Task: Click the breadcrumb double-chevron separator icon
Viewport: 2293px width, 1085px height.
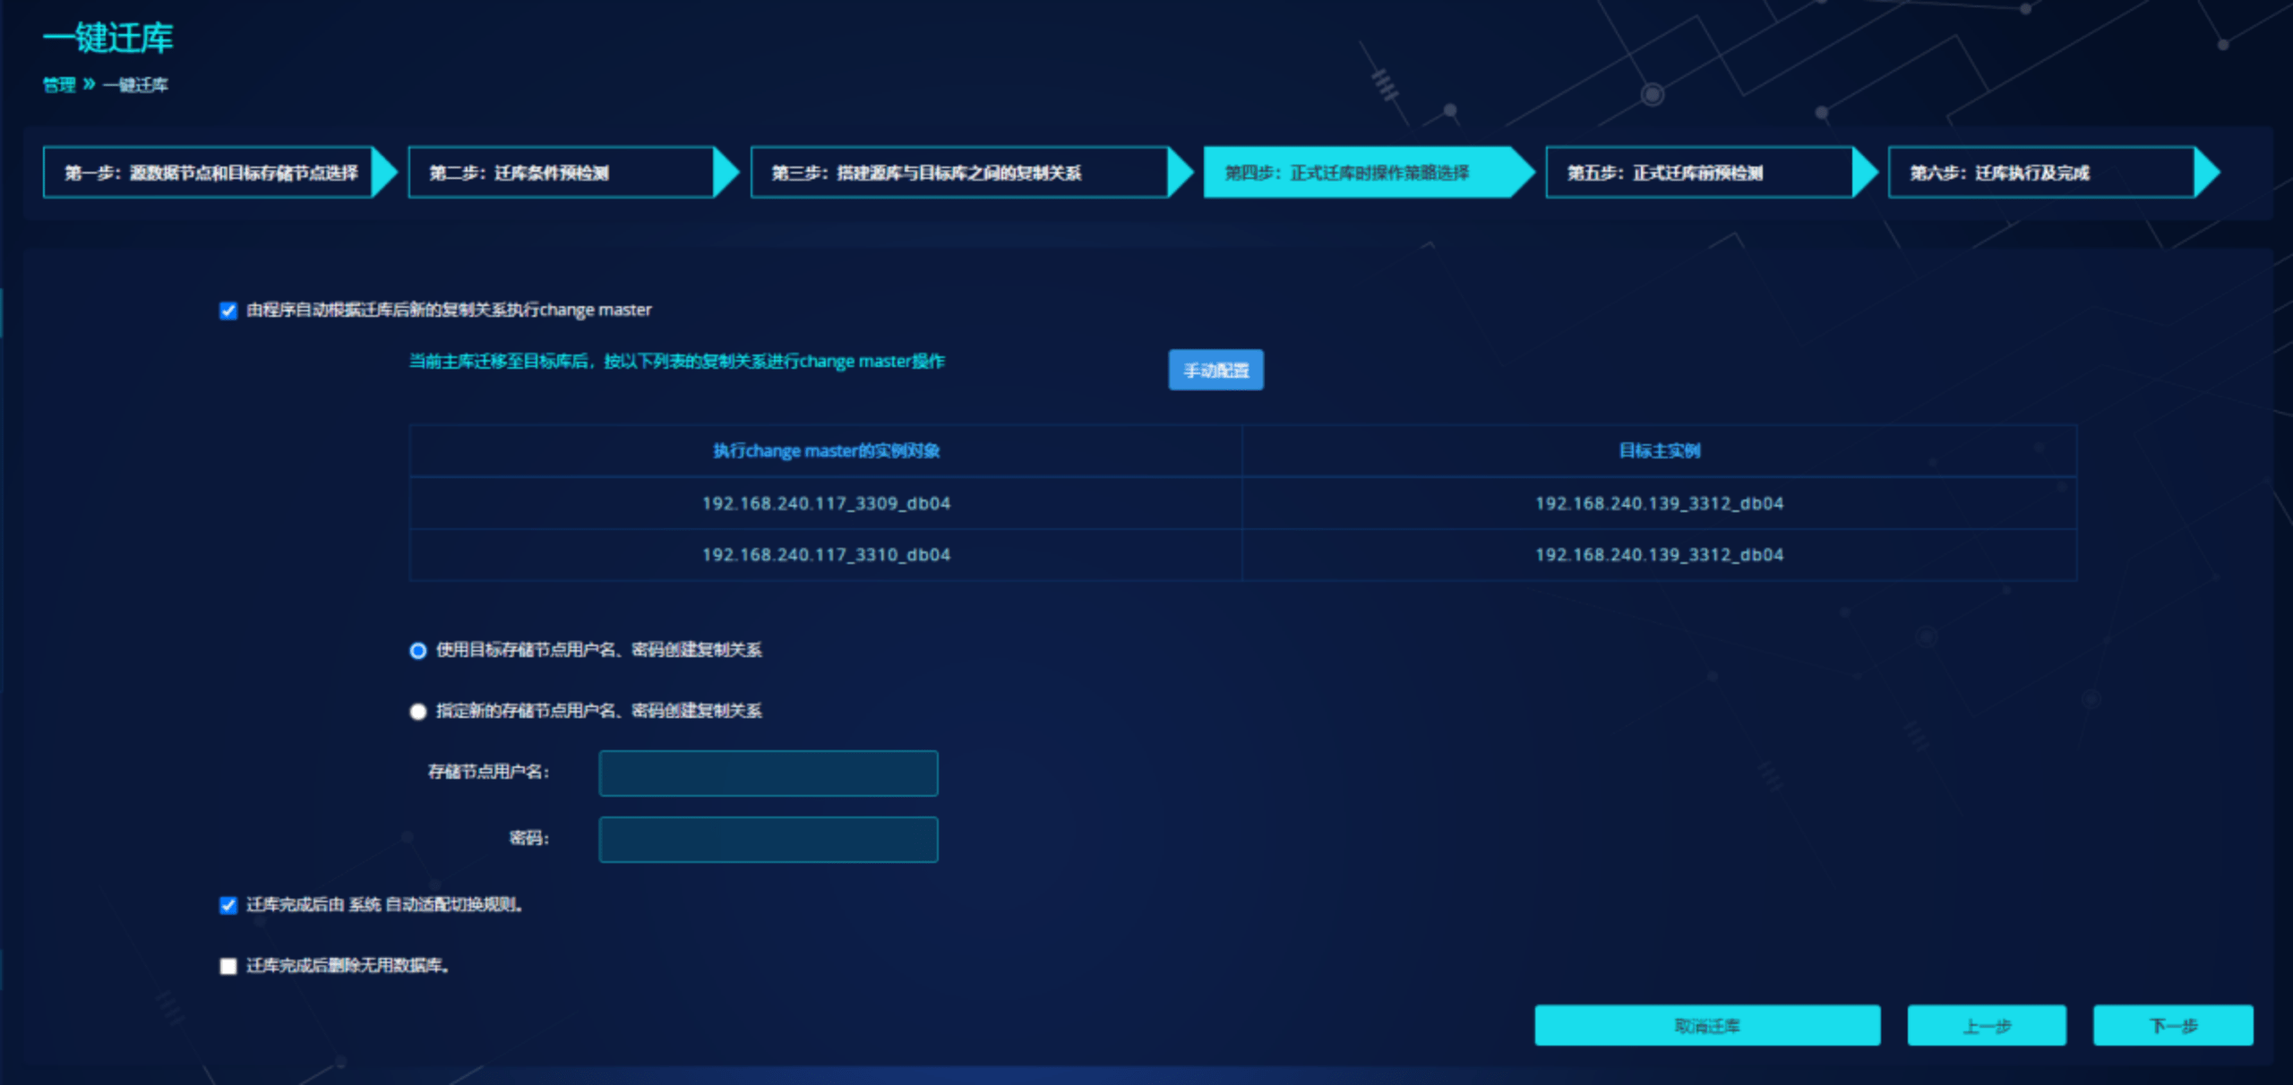Action: coord(89,84)
